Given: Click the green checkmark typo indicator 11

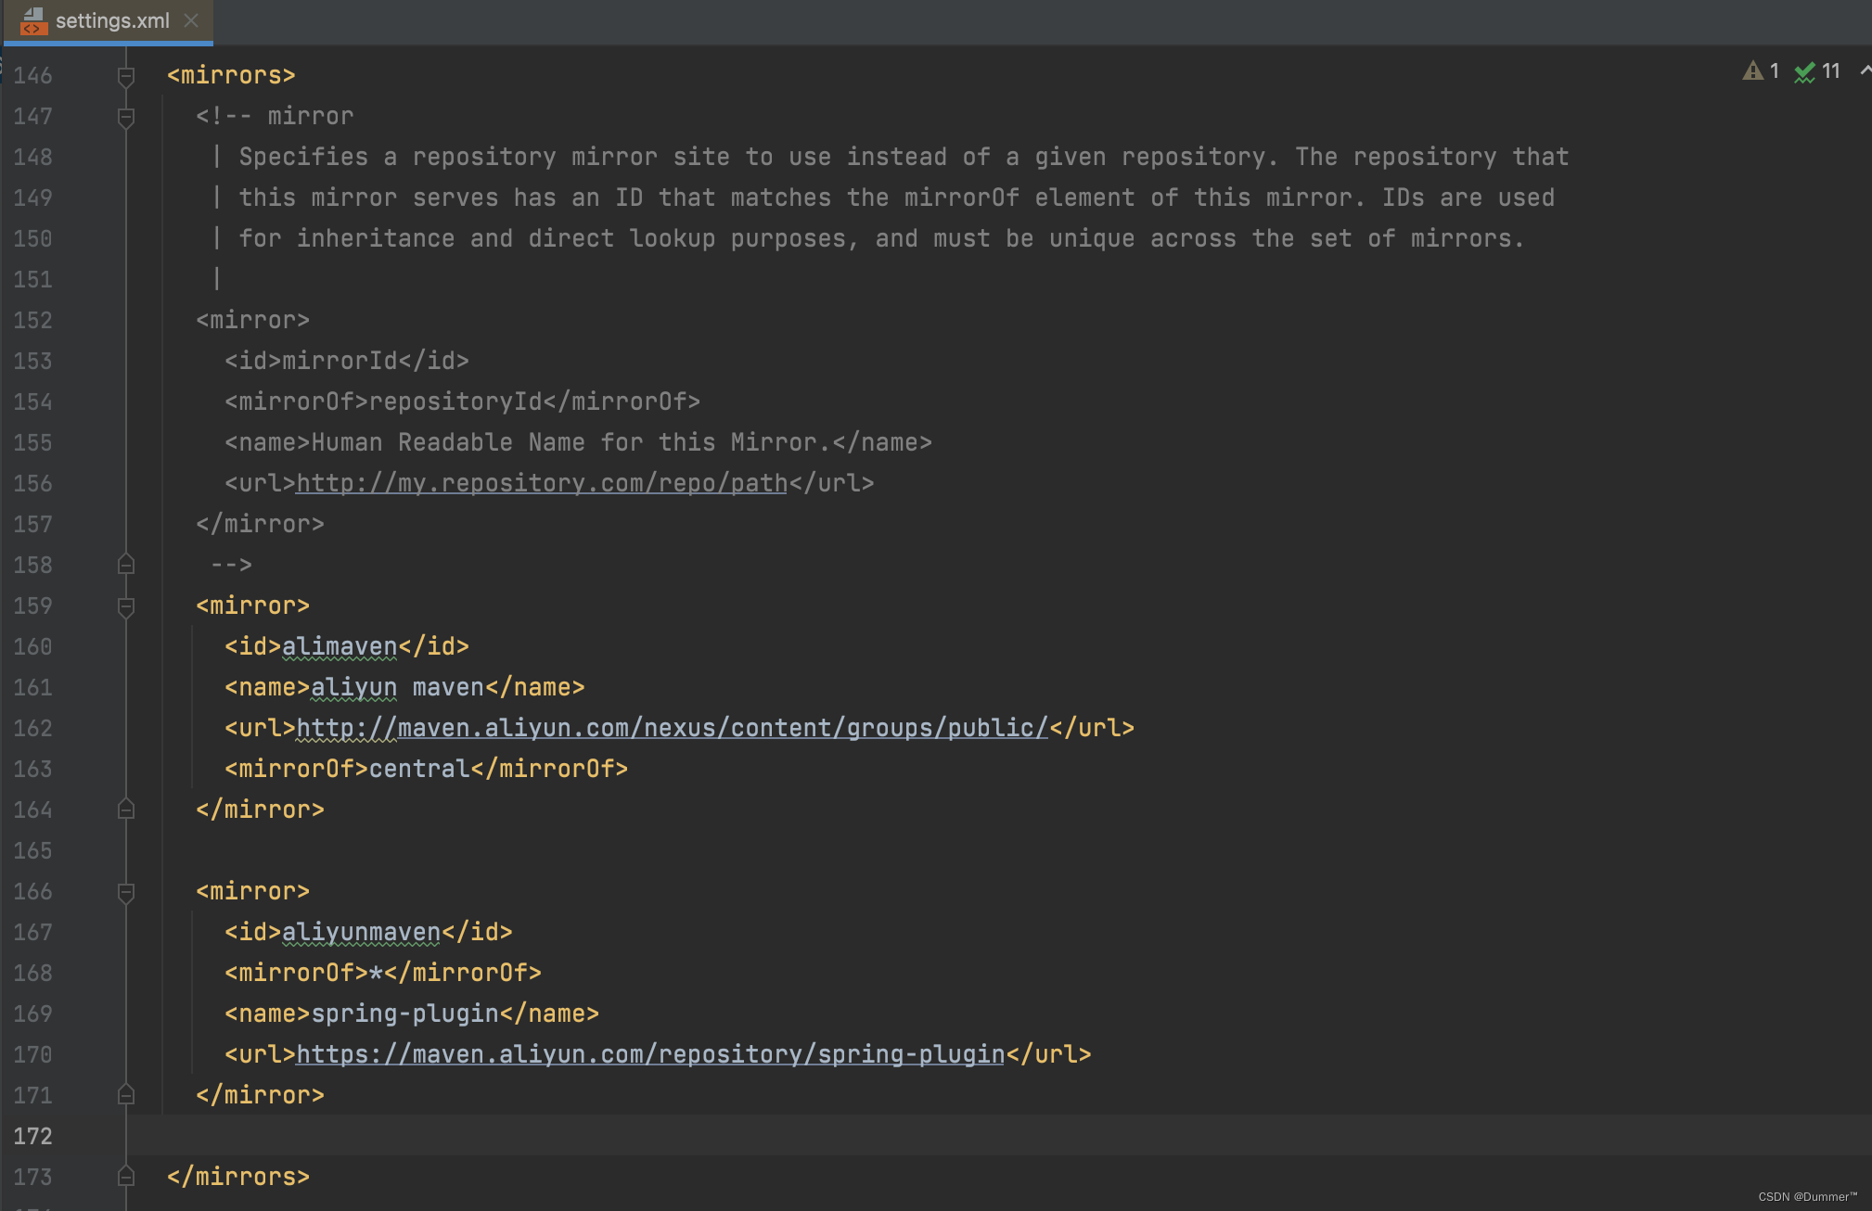Looking at the screenshot, I should tap(1817, 71).
